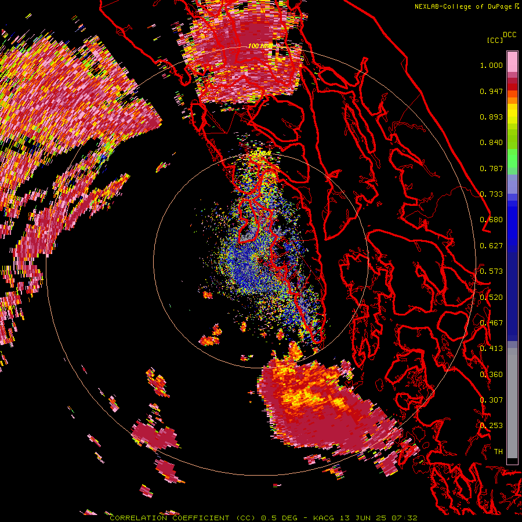Click the 0.413 scale value
The height and width of the screenshot is (522, 522).
[491, 349]
